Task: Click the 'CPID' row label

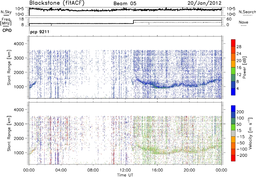Action: pos(7,30)
